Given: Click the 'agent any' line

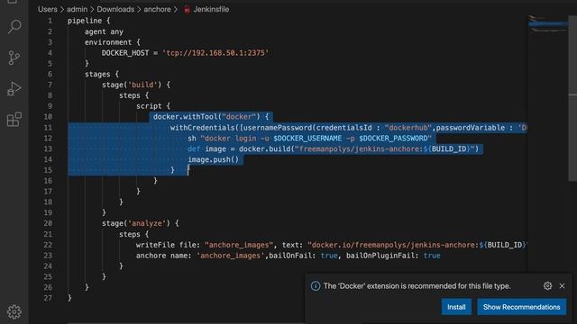Looking at the screenshot, I should (104, 31).
